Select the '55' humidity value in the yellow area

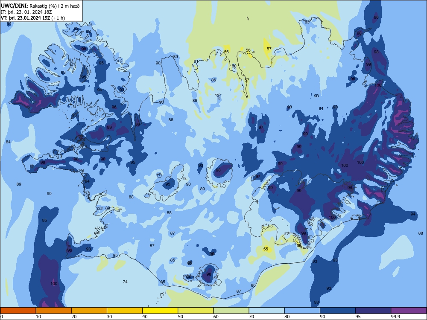coord(266,249)
